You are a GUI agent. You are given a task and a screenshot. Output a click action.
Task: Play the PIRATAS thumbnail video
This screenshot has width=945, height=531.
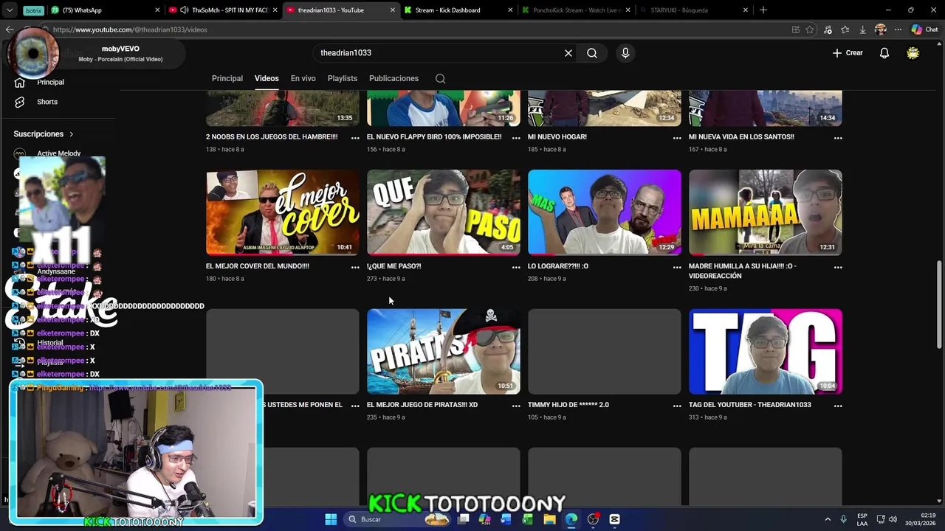[444, 351]
